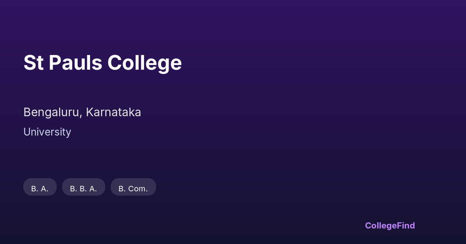Image resolution: width=466 pixels, height=244 pixels.
Task: Click the word "Bengaluru"
Action: point(52,112)
